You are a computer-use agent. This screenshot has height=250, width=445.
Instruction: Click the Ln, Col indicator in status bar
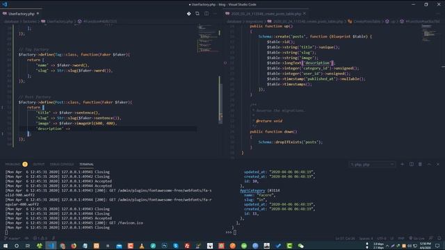pos(345,238)
